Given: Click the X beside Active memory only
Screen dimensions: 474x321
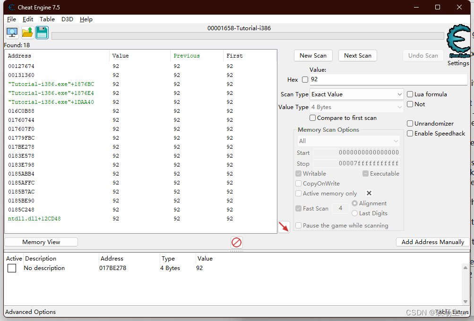Looking at the screenshot, I should tap(369, 193).
